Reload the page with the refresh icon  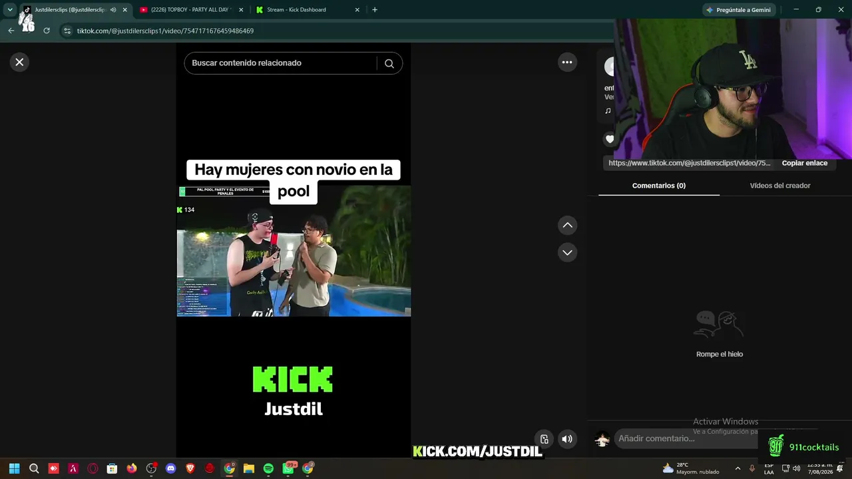47,31
